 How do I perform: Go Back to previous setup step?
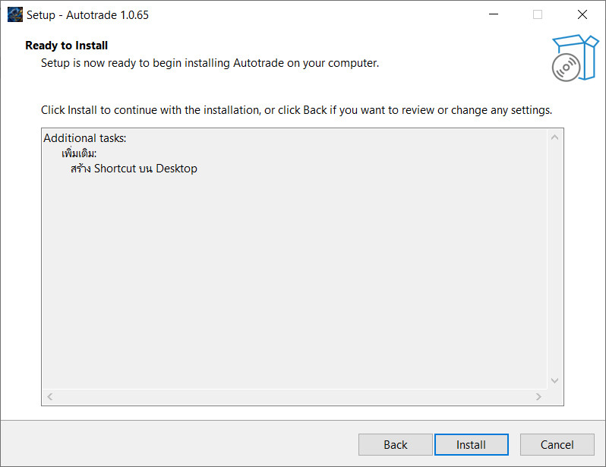tap(396, 444)
